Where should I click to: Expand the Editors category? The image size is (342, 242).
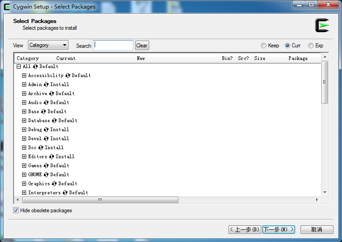[x=24, y=157]
